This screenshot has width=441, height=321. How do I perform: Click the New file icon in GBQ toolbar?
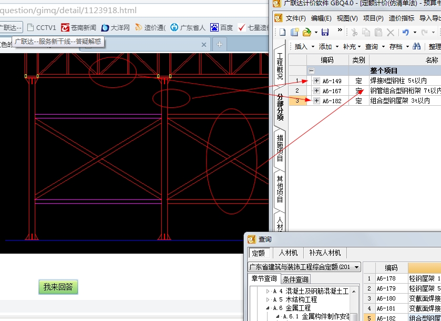[x=282, y=33]
